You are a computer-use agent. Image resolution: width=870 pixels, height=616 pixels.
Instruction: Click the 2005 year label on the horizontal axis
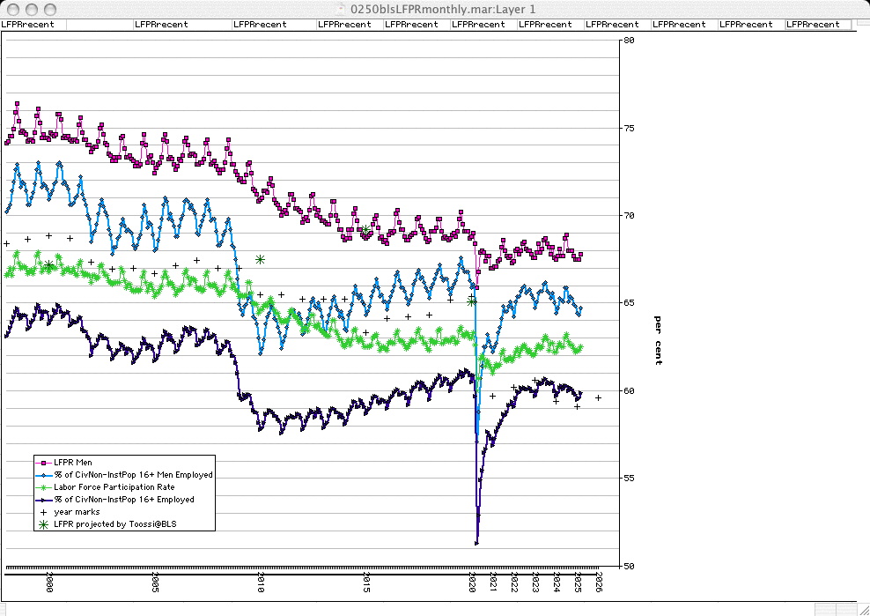155,583
